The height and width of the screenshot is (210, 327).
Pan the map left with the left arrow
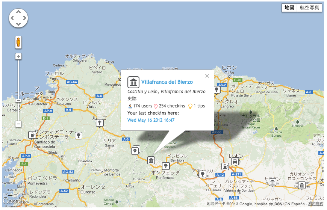click(12, 18)
